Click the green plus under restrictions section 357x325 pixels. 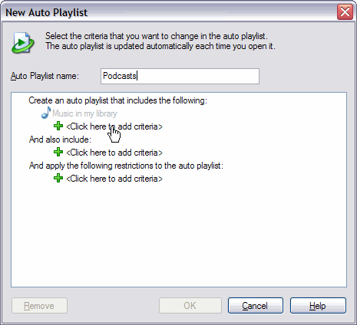click(x=58, y=178)
